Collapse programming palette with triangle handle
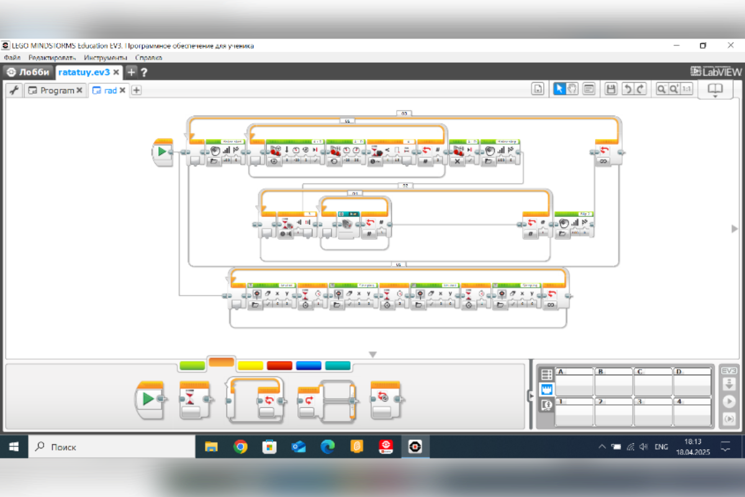 (x=372, y=355)
